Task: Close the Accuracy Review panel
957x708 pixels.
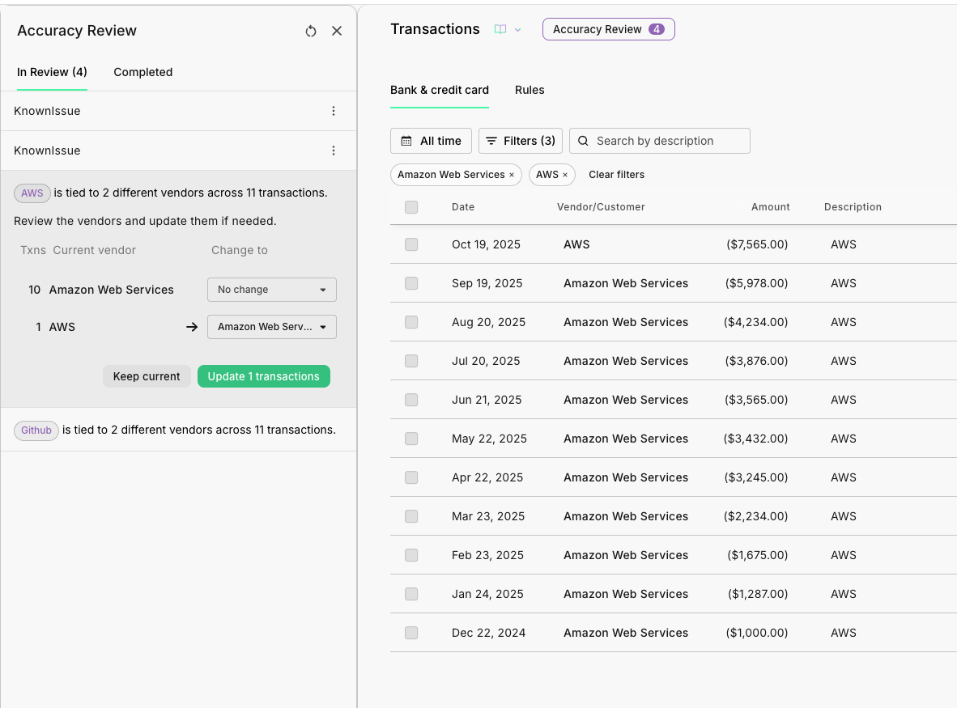Action: pyautogui.click(x=337, y=31)
